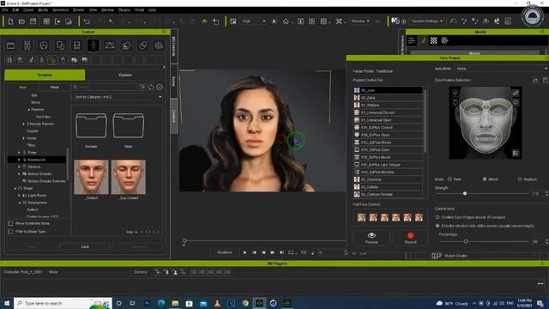
Task: Click the Save button in Content panel
Action: coord(85,246)
